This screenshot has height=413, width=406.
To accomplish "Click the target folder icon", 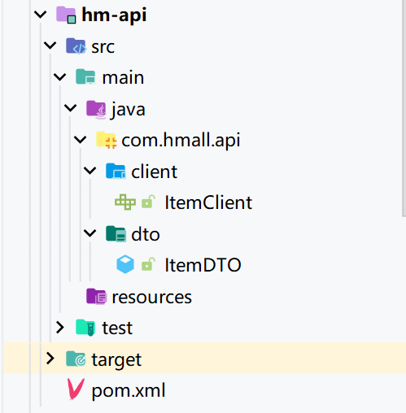I will coord(76,359).
